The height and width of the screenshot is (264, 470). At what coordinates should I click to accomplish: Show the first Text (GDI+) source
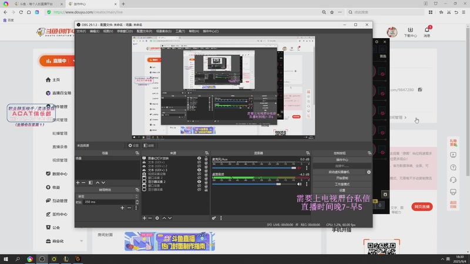199,163
